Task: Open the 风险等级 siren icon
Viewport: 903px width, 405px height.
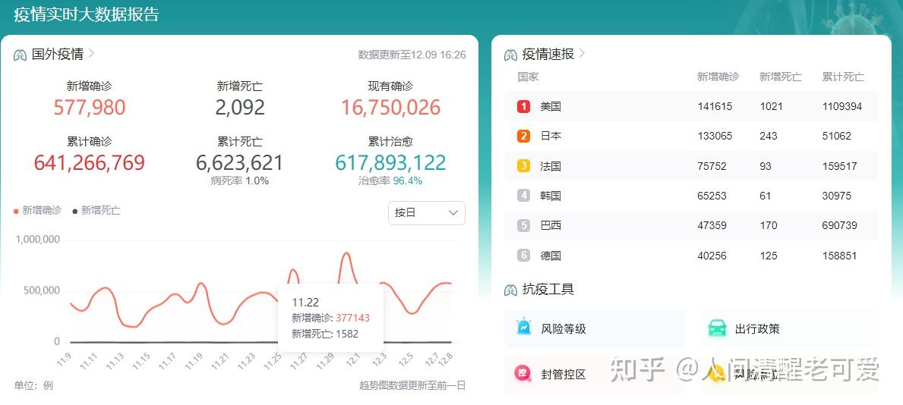Action: click(x=523, y=328)
